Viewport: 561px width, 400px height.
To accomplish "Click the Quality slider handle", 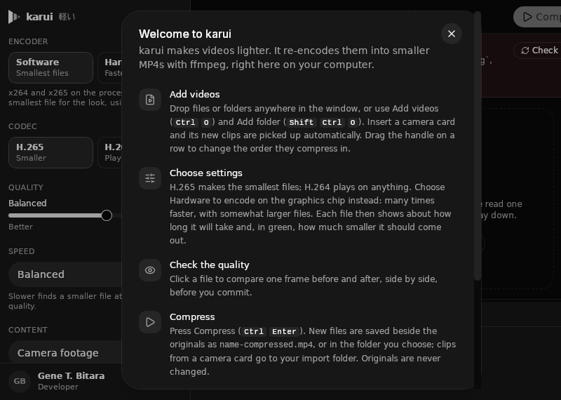I will click(107, 215).
